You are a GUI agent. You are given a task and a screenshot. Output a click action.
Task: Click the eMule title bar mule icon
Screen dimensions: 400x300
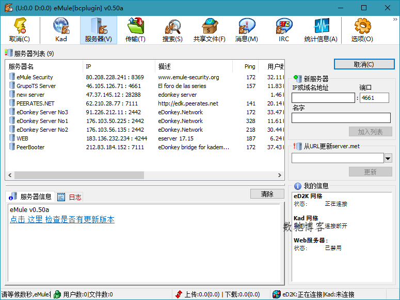(8, 8)
